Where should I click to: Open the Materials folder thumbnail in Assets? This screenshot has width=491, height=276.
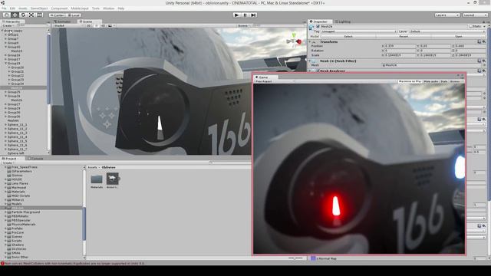pos(97,179)
